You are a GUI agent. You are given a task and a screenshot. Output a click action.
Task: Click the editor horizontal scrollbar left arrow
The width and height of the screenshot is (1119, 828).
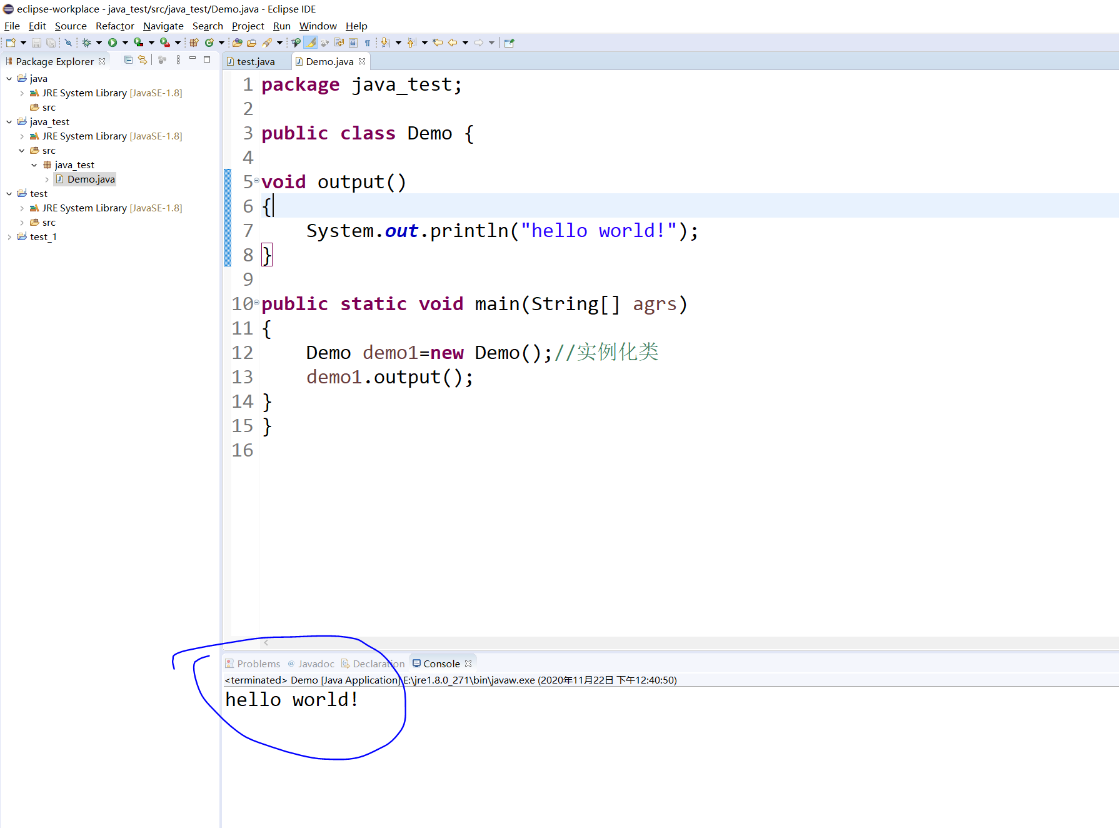[266, 642]
